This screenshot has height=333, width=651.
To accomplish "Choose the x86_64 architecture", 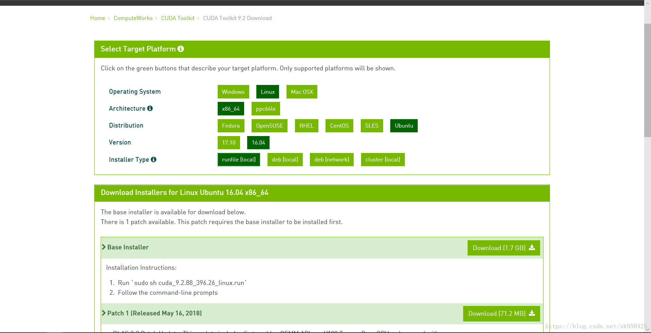I will (x=231, y=109).
